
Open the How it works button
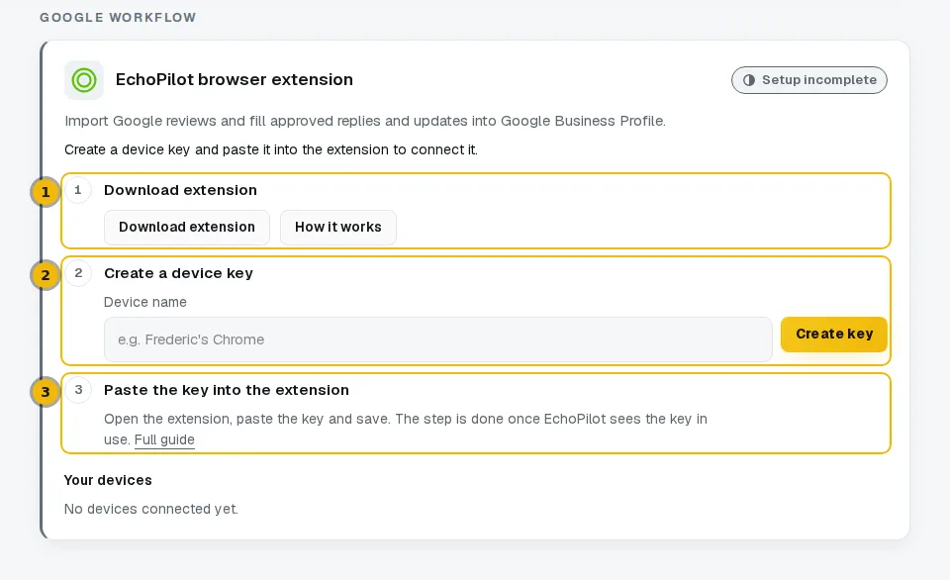(338, 228)
